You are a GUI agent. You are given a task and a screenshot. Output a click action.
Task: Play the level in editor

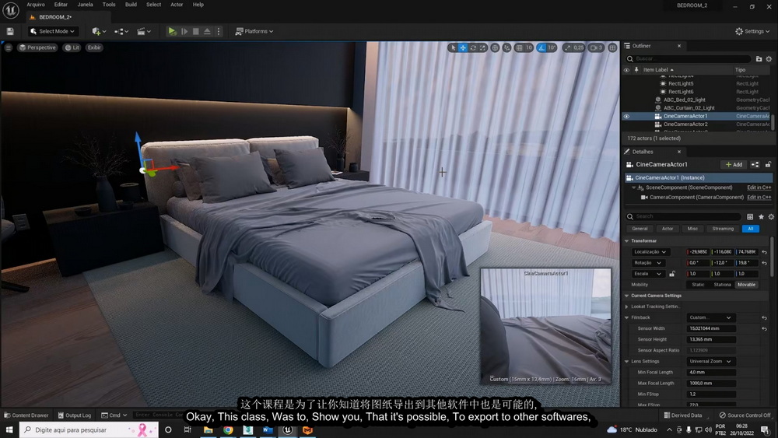point(172,31)
